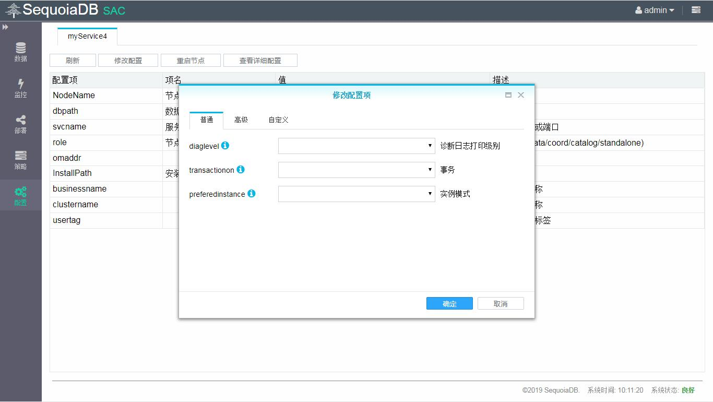This screenshot has width=713, height=402.
Task: Open the preferedinstance dropdown
Action: (x=356, y=194)
